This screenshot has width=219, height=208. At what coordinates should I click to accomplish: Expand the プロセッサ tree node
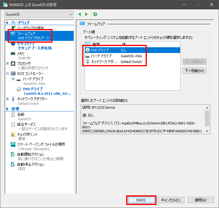coord(8,64)
